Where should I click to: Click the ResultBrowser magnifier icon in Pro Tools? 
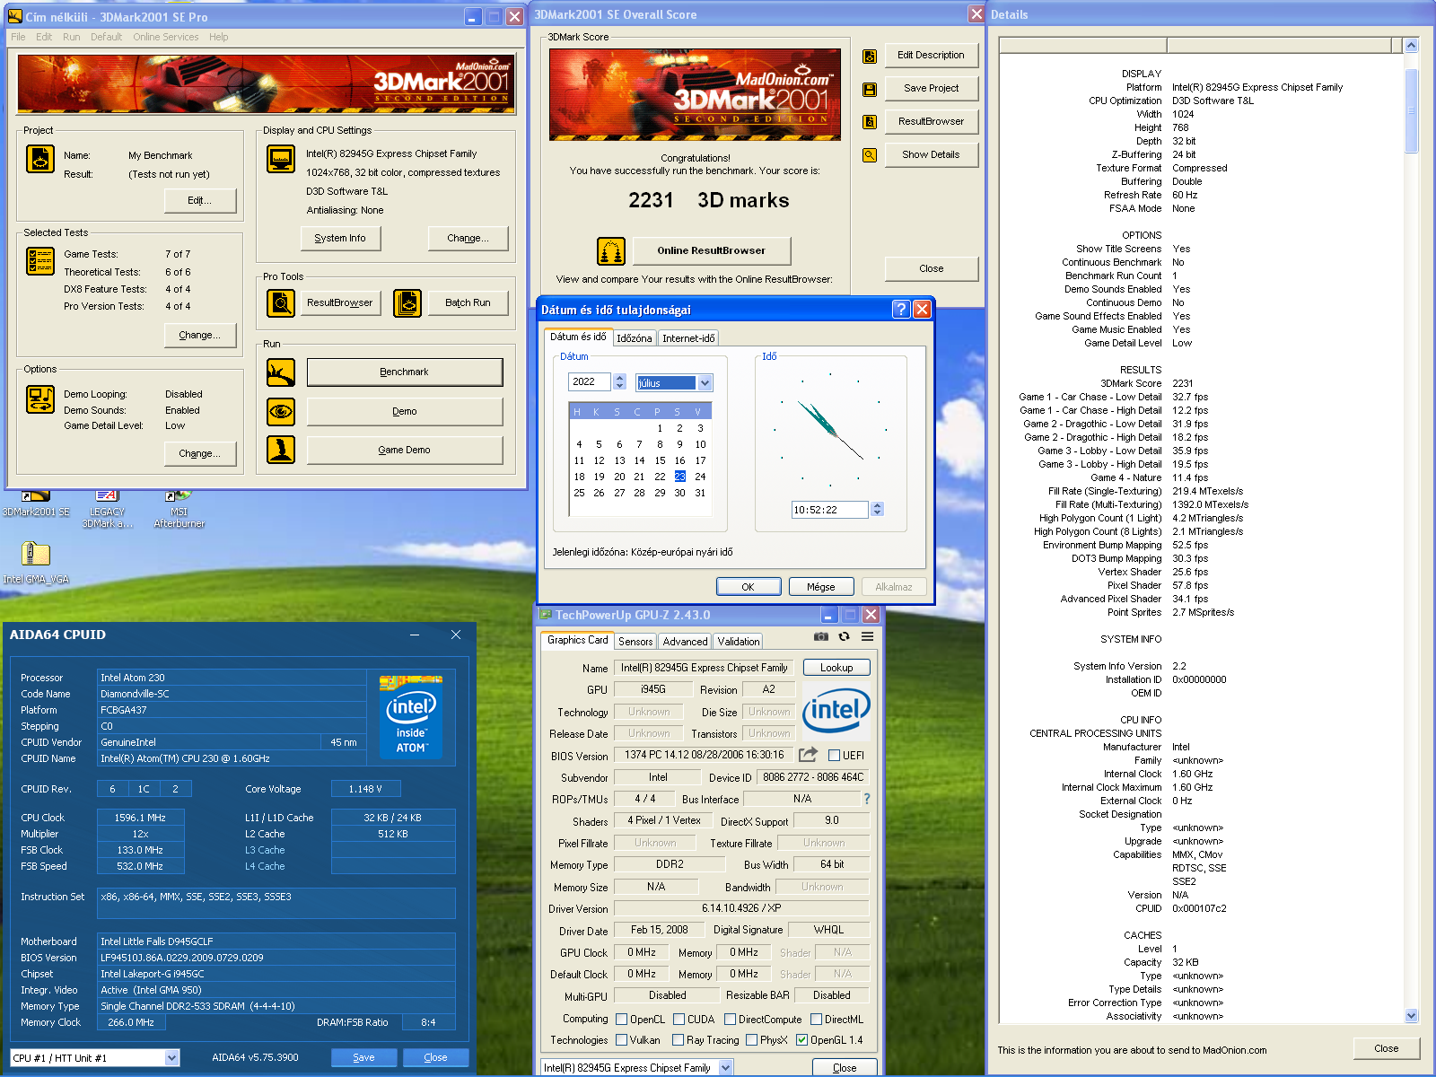coord(281,303)
